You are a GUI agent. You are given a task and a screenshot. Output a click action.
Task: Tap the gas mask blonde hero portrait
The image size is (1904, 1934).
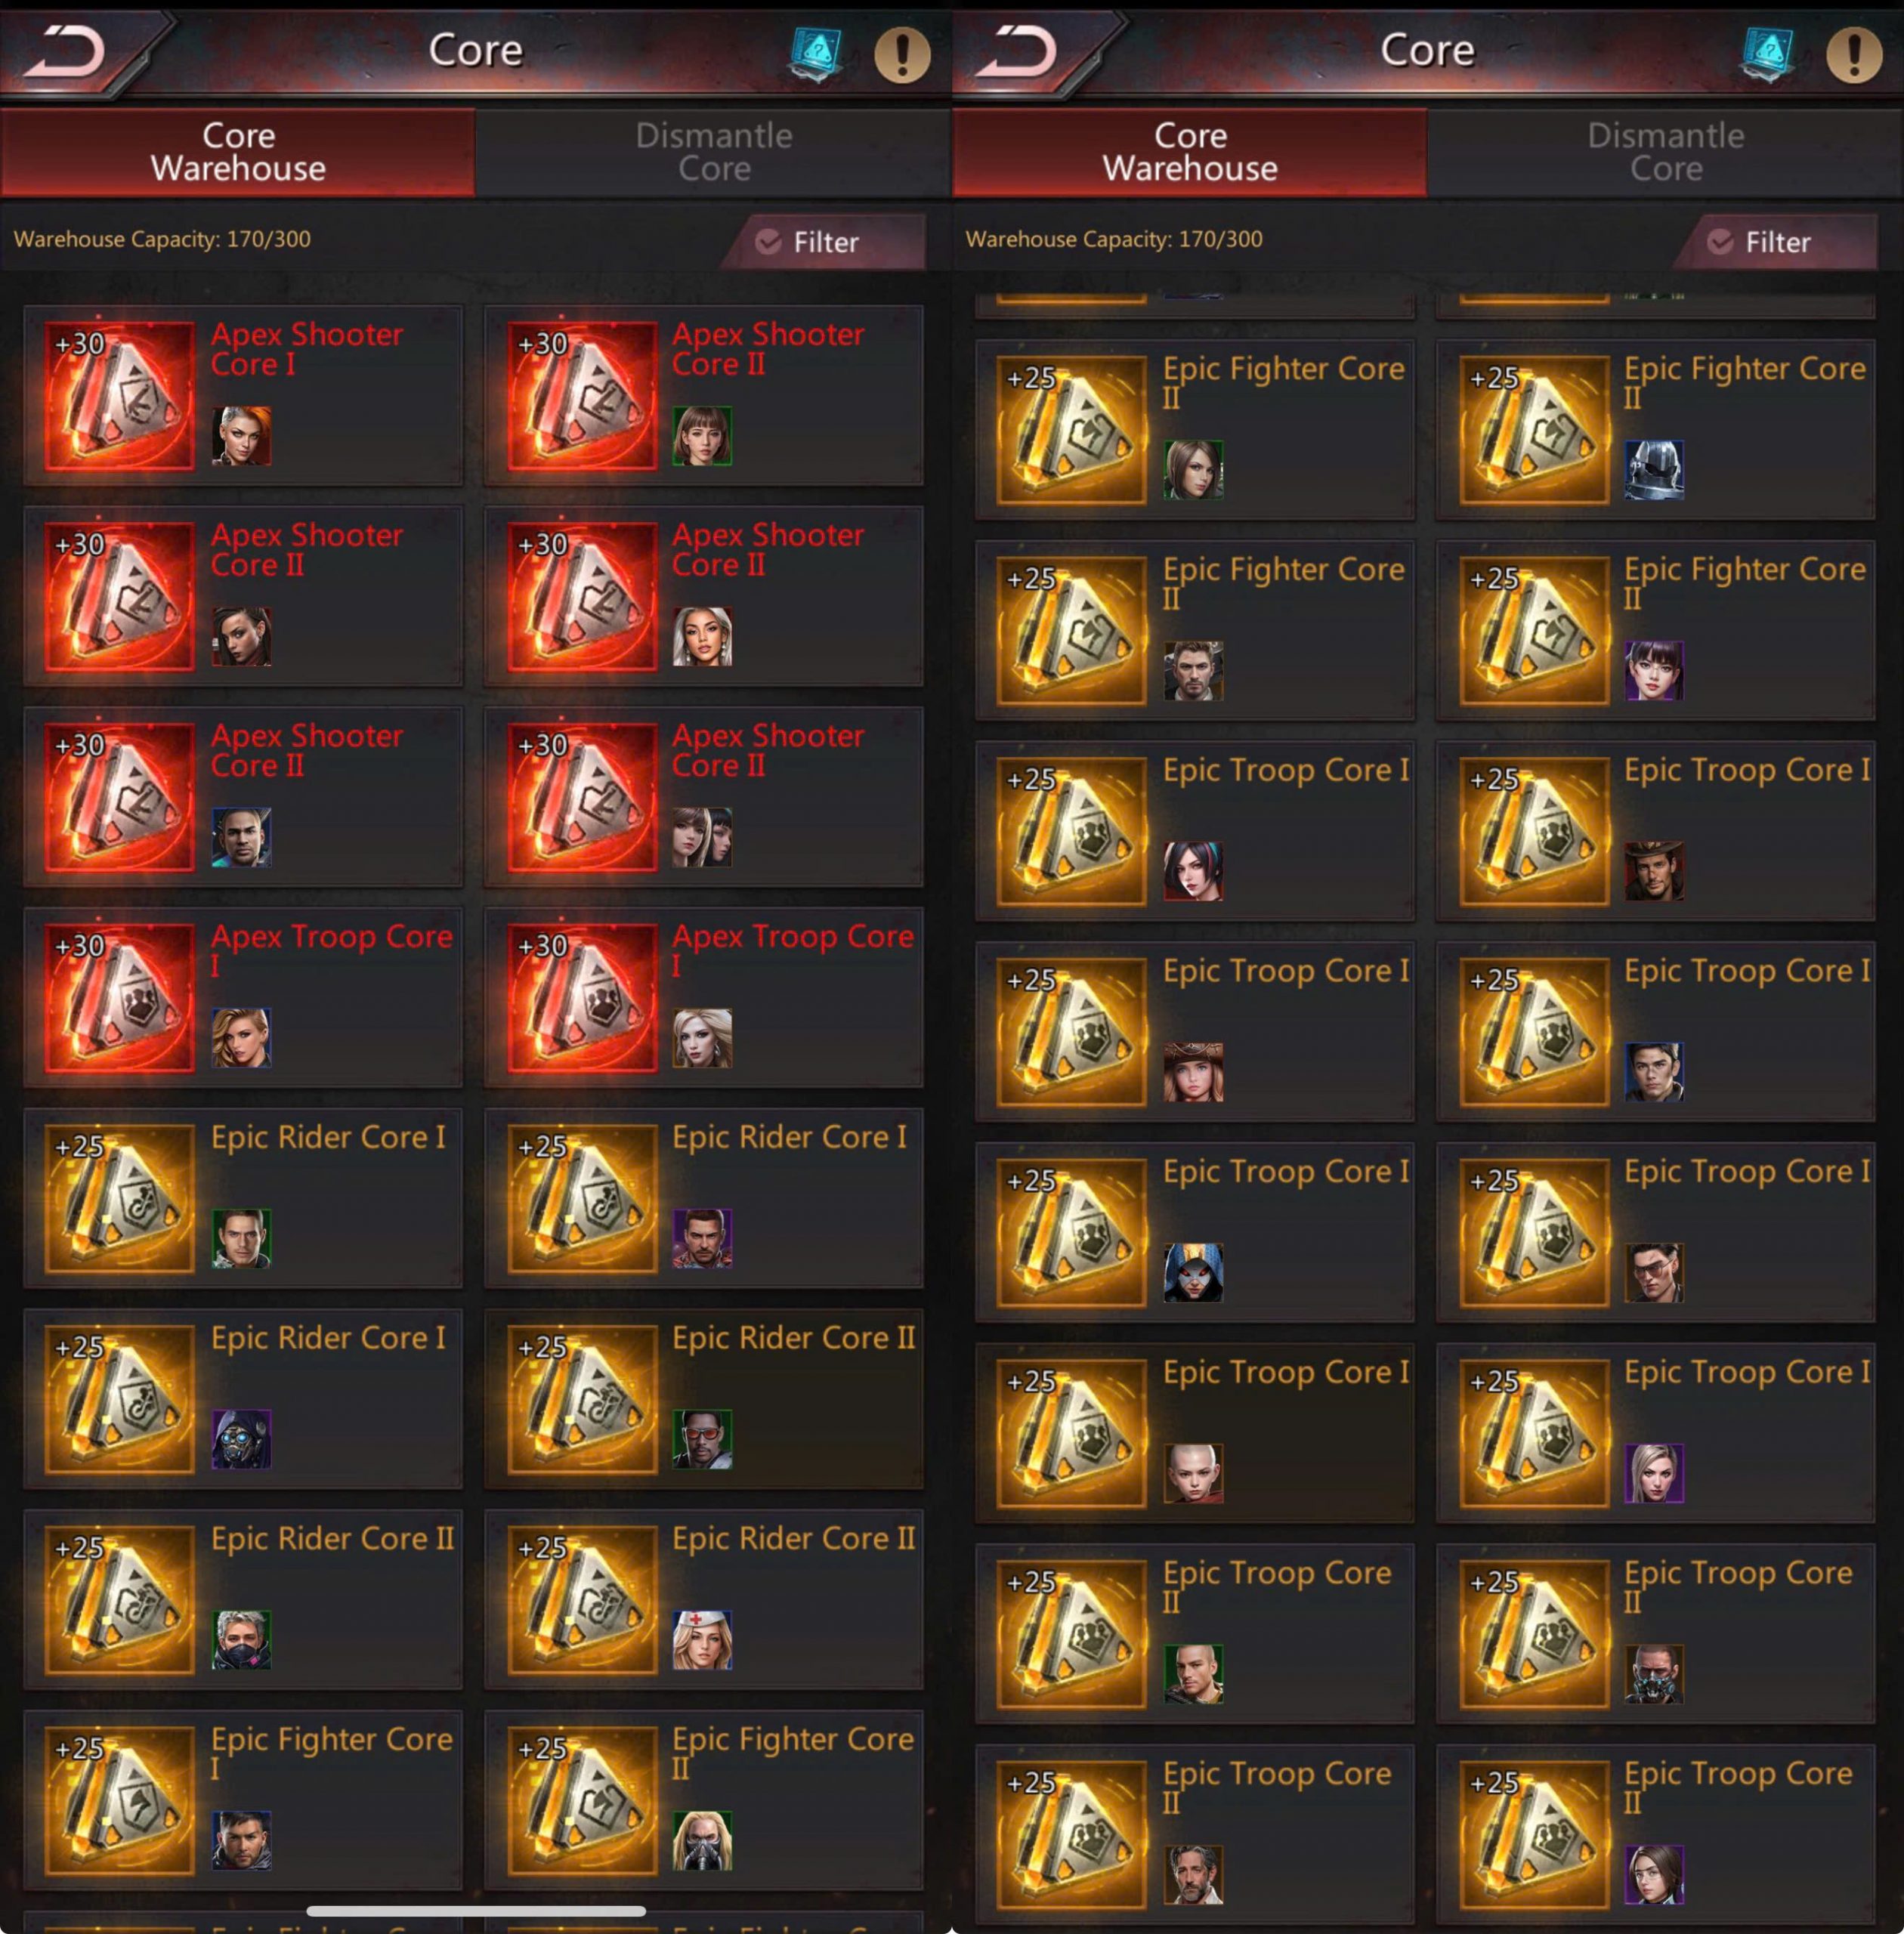pyautogui.click(x=702, y=1841)
